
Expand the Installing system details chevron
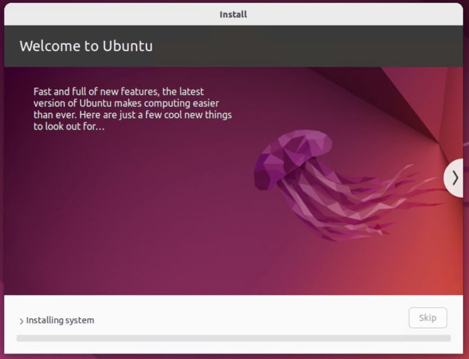21,321
